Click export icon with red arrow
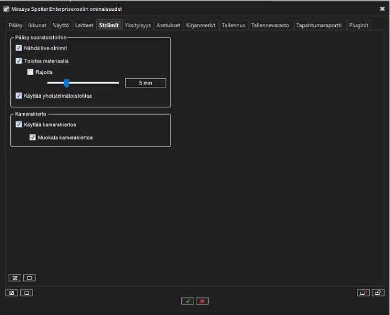 point(363,293)
